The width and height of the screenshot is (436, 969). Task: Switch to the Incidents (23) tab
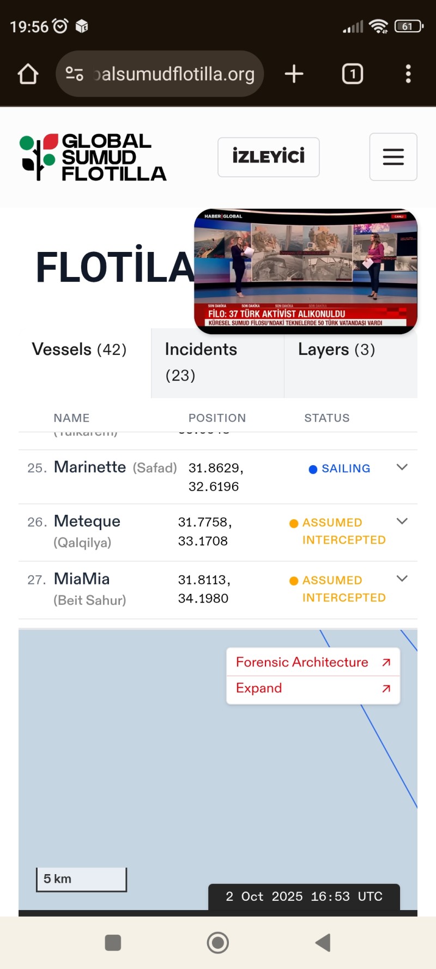[x=201, y=362]
